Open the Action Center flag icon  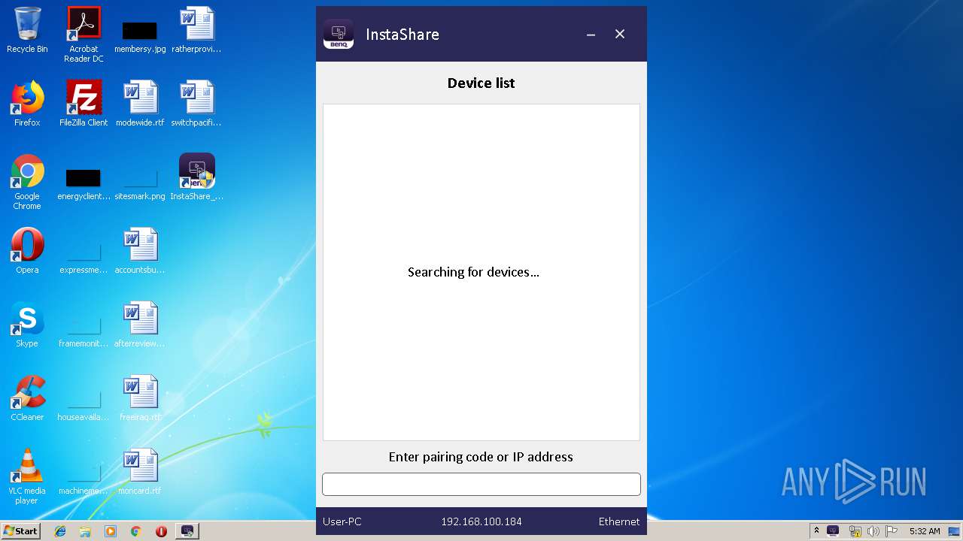tap(892, 531)
